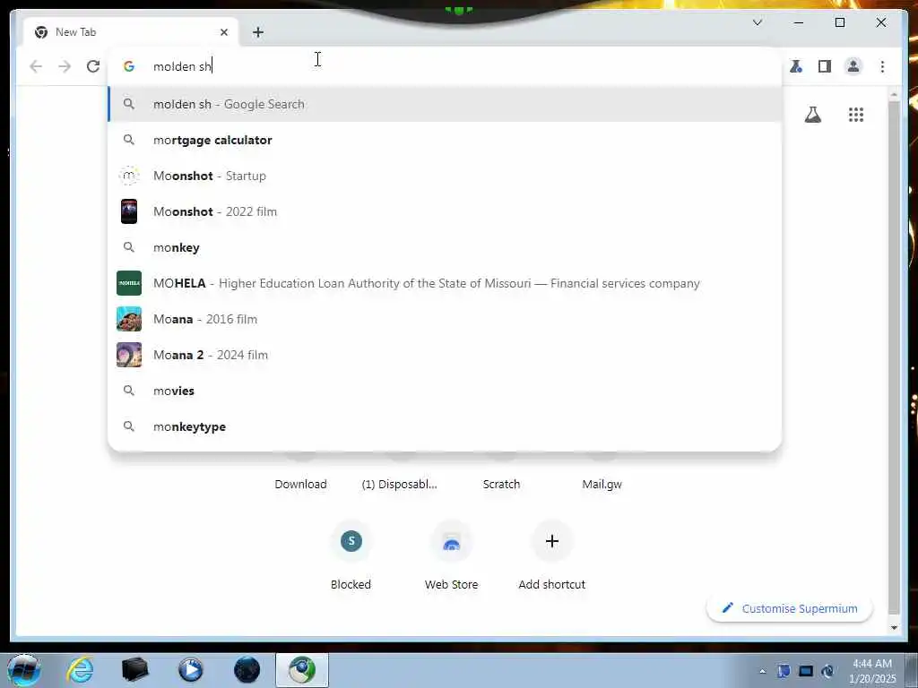Open the Google apps grid icon
This screenshot has width=918, height=688.
[856, 115]
